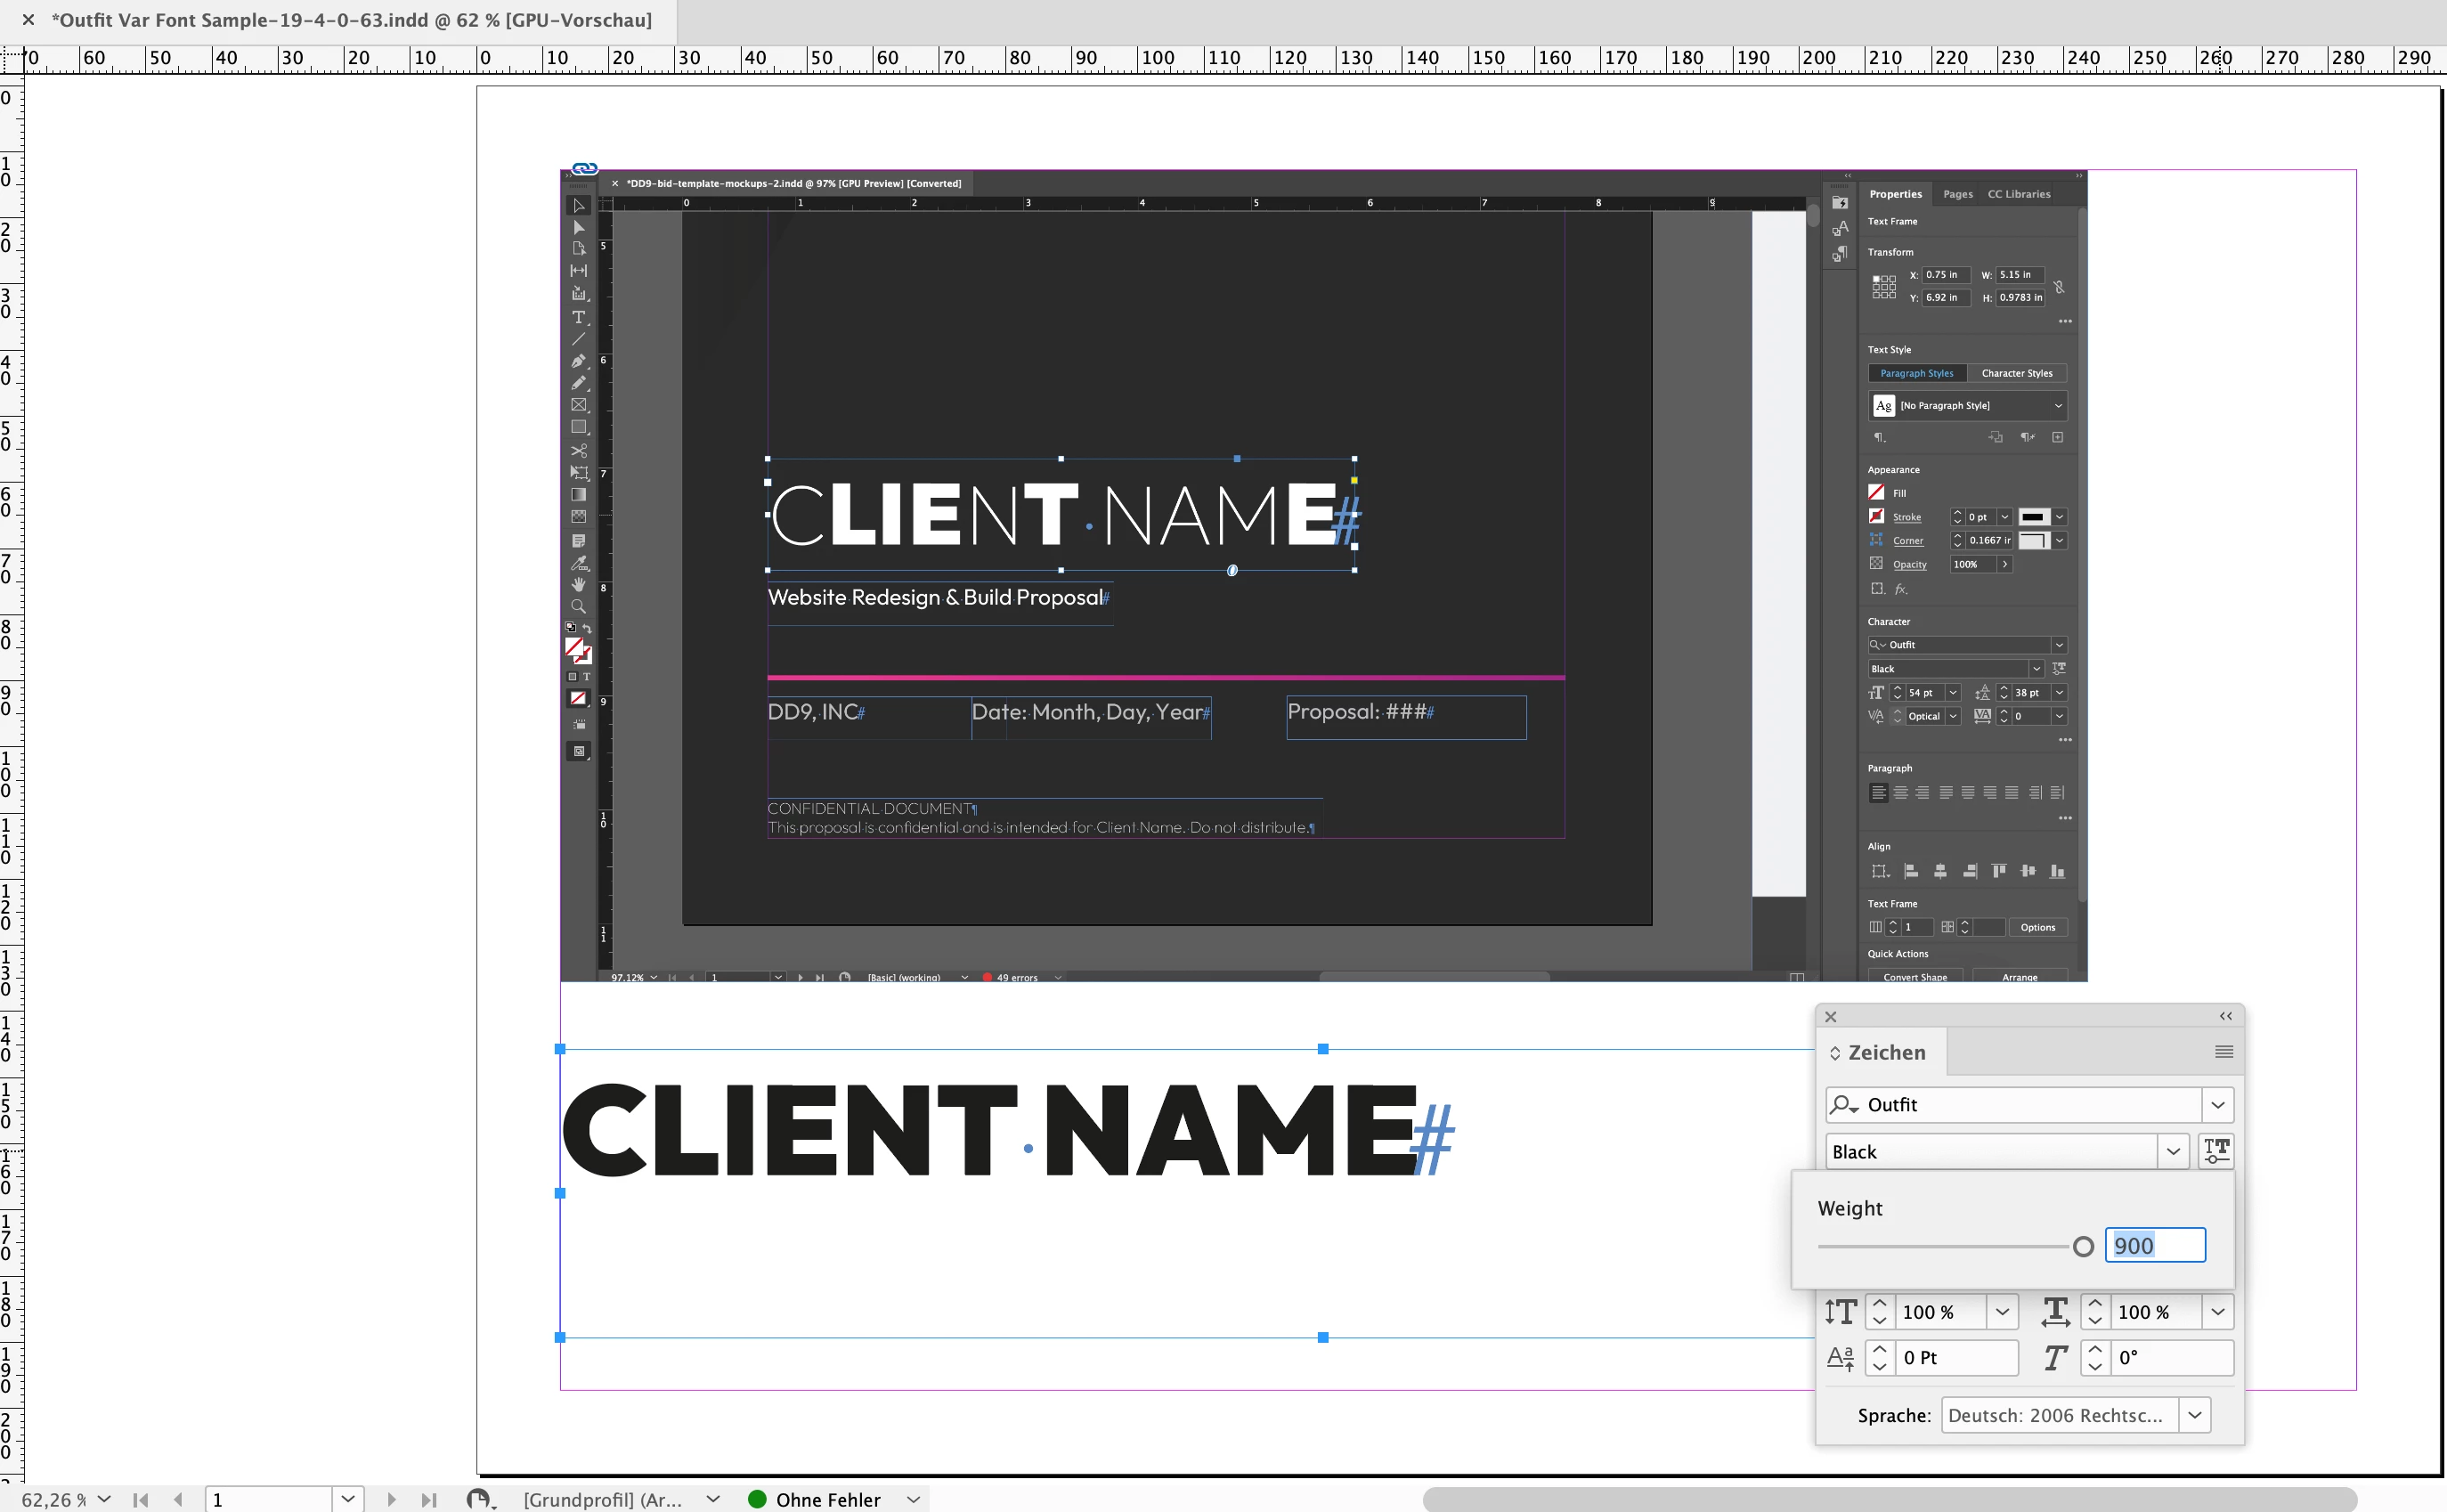2447x1512 pixels.
Task: Expand the Sprache language dropdown
Action: 2194,1415
